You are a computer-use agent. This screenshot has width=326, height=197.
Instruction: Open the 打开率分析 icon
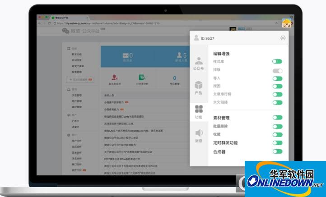point(142,78)
